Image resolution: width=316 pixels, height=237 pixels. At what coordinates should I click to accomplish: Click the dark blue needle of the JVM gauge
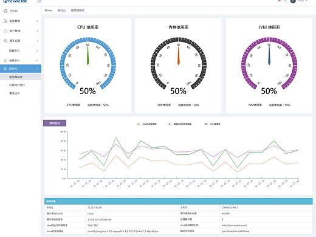tap(269, 56)
